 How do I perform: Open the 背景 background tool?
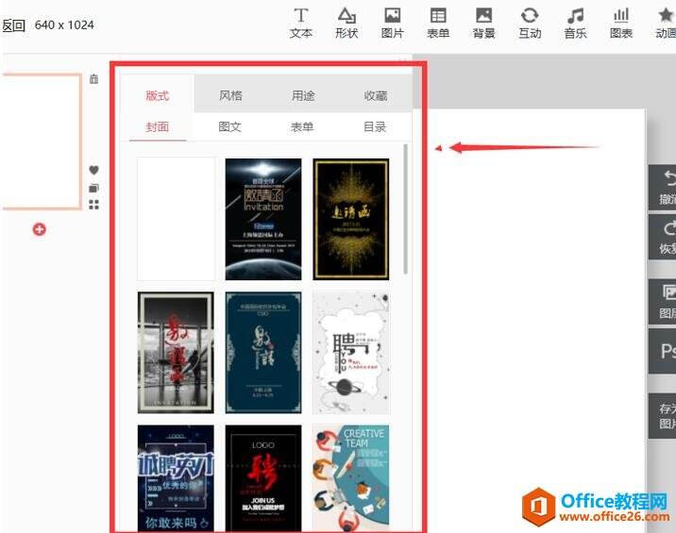pyautogui.click(x=483, y=24)
